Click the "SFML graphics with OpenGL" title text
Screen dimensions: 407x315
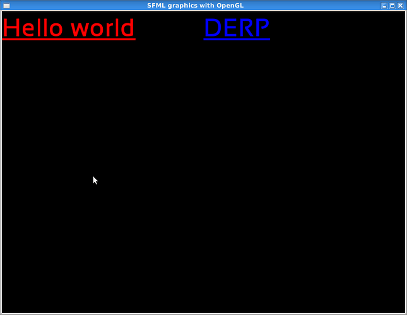195,6
